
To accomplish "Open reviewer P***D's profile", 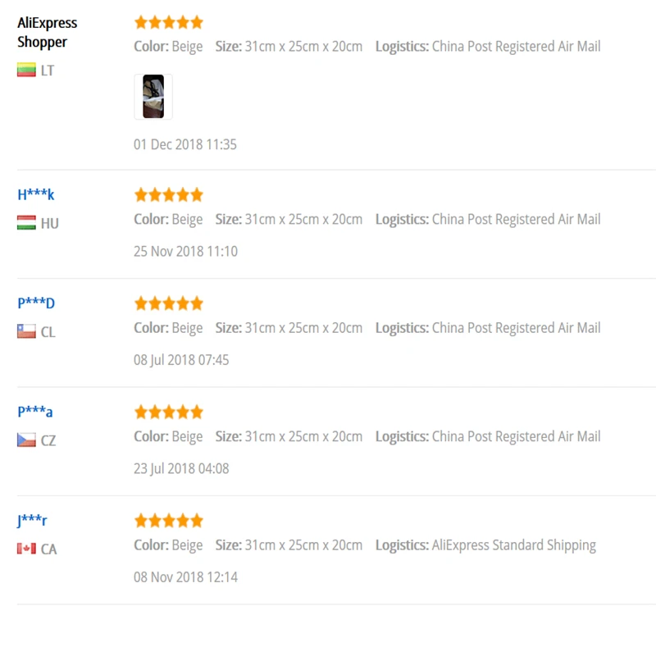I will click(36, 303).
